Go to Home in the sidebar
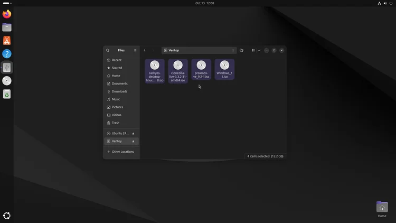The height and width of the screenshot is (223, 396). coord(121,76)
